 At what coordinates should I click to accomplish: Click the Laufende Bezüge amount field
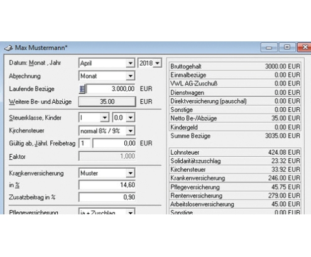(x=111, y=89)
